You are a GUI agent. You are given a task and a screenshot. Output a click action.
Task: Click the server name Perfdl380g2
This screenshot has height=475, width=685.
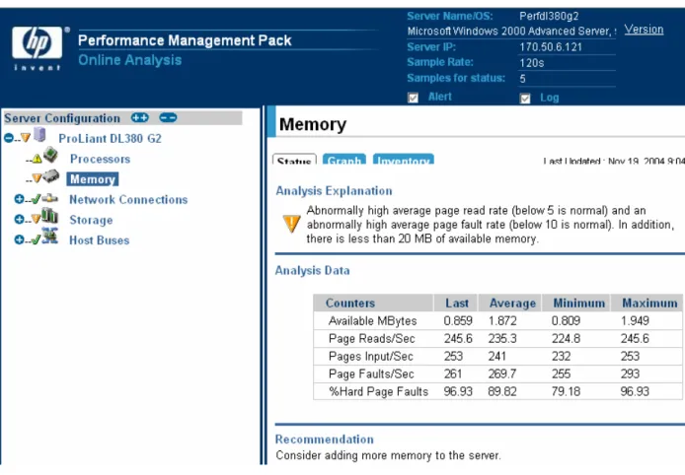click(x=549, y=16)
